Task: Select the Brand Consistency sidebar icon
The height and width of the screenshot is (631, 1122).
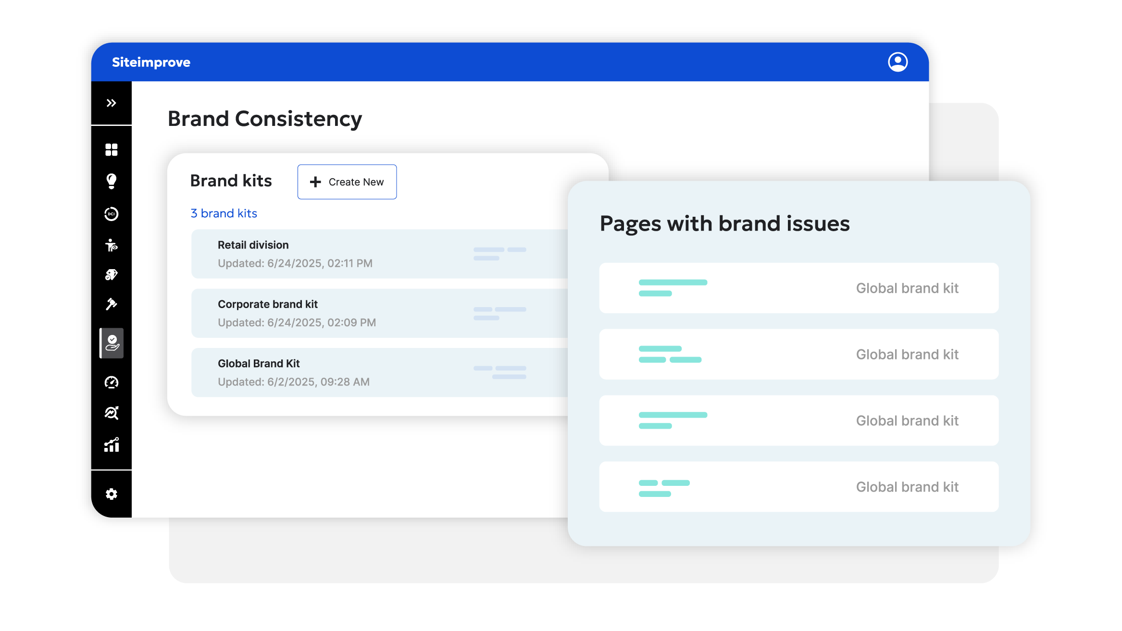Action: coord(112,343)
